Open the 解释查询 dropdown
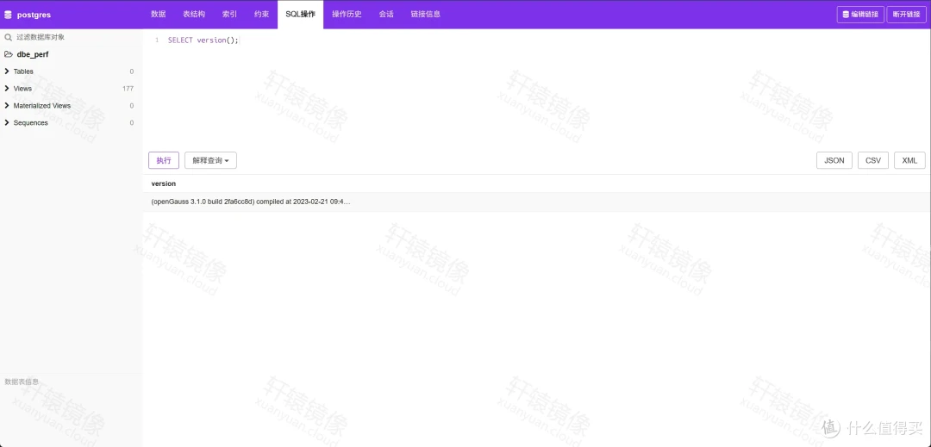 point(211,161)
